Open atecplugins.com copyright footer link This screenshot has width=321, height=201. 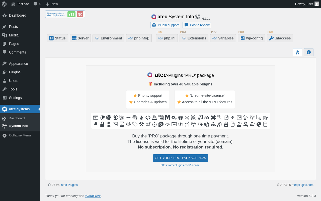tap(302, 185)
